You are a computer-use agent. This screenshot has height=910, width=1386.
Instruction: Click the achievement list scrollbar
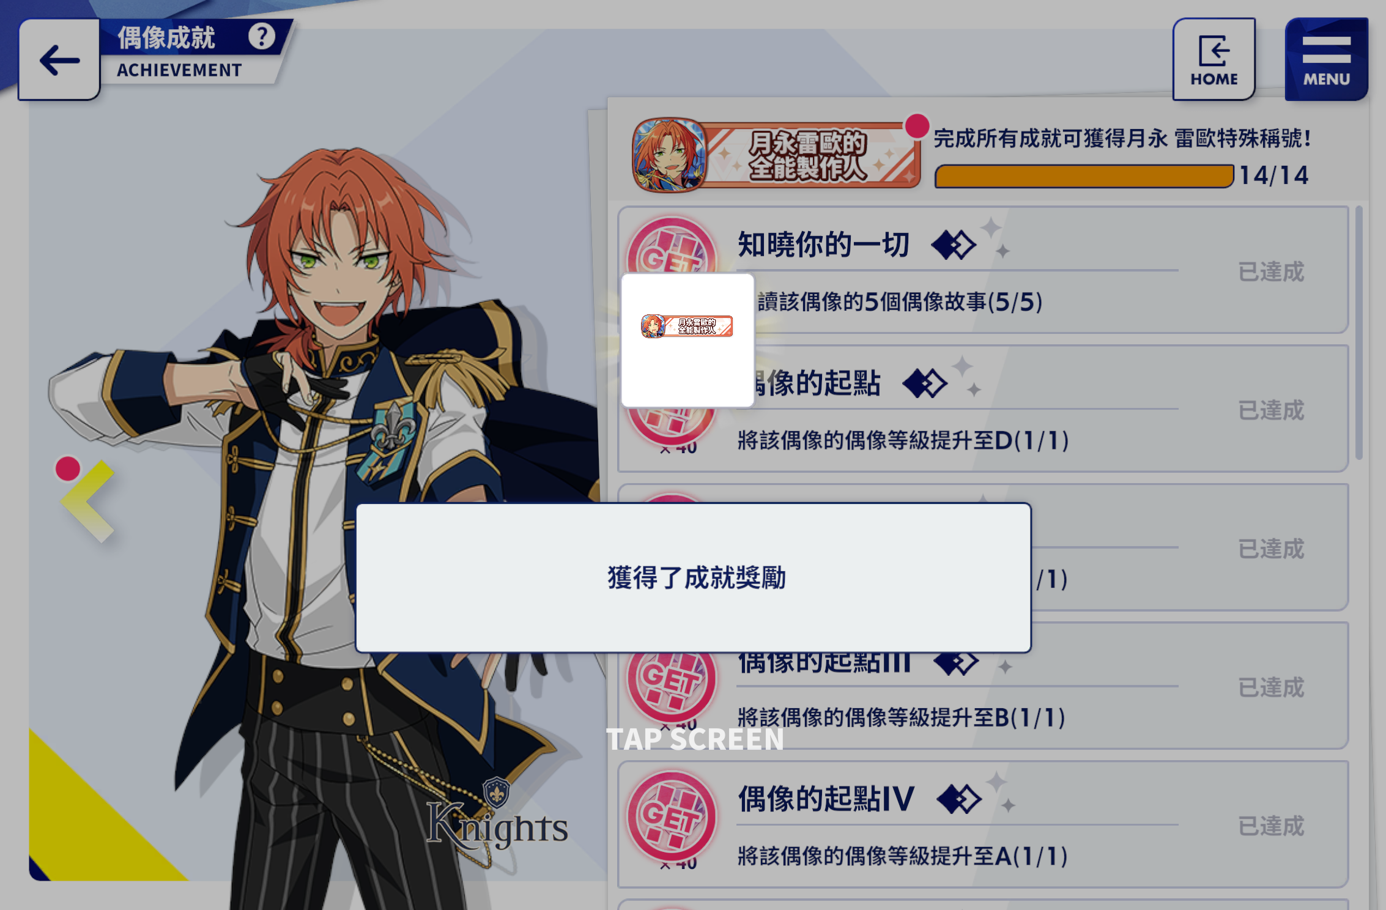1358,333
